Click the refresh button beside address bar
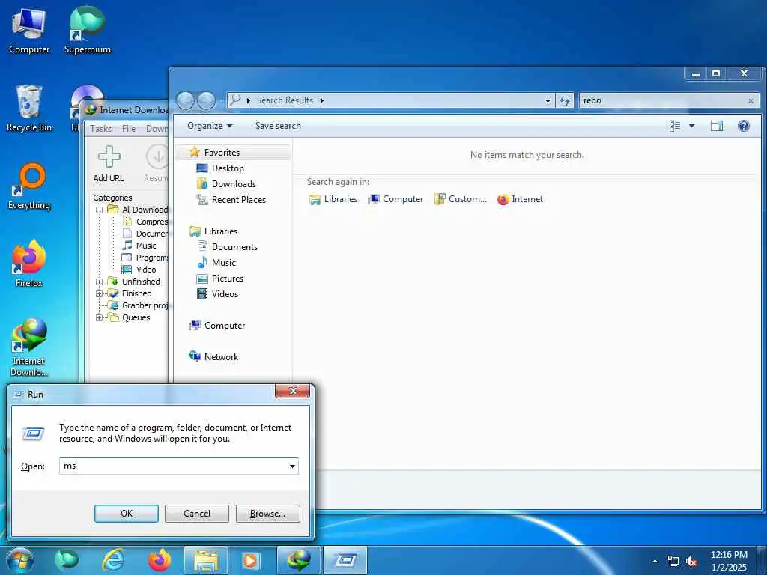The width and height of the screenshot is (767, 575). click(565, 100)
